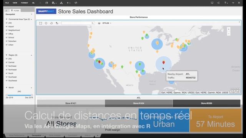The image size is (246, 138).
Task: Zoom in on the map with plus
Action: [229, 29]
